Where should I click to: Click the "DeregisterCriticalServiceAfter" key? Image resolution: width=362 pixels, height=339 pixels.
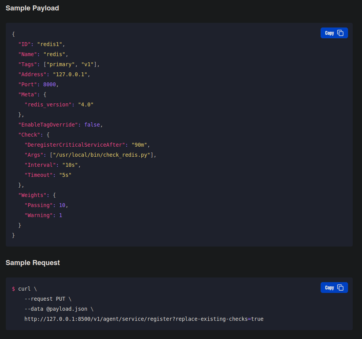[x=75, y=145]
